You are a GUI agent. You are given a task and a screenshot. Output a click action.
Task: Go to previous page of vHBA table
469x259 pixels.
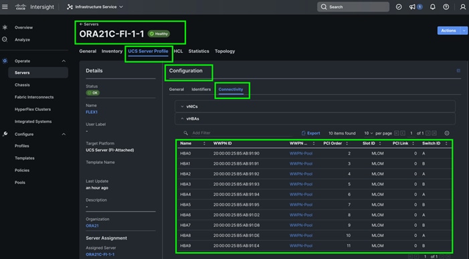pyautogui.click(x=403, y=133)
